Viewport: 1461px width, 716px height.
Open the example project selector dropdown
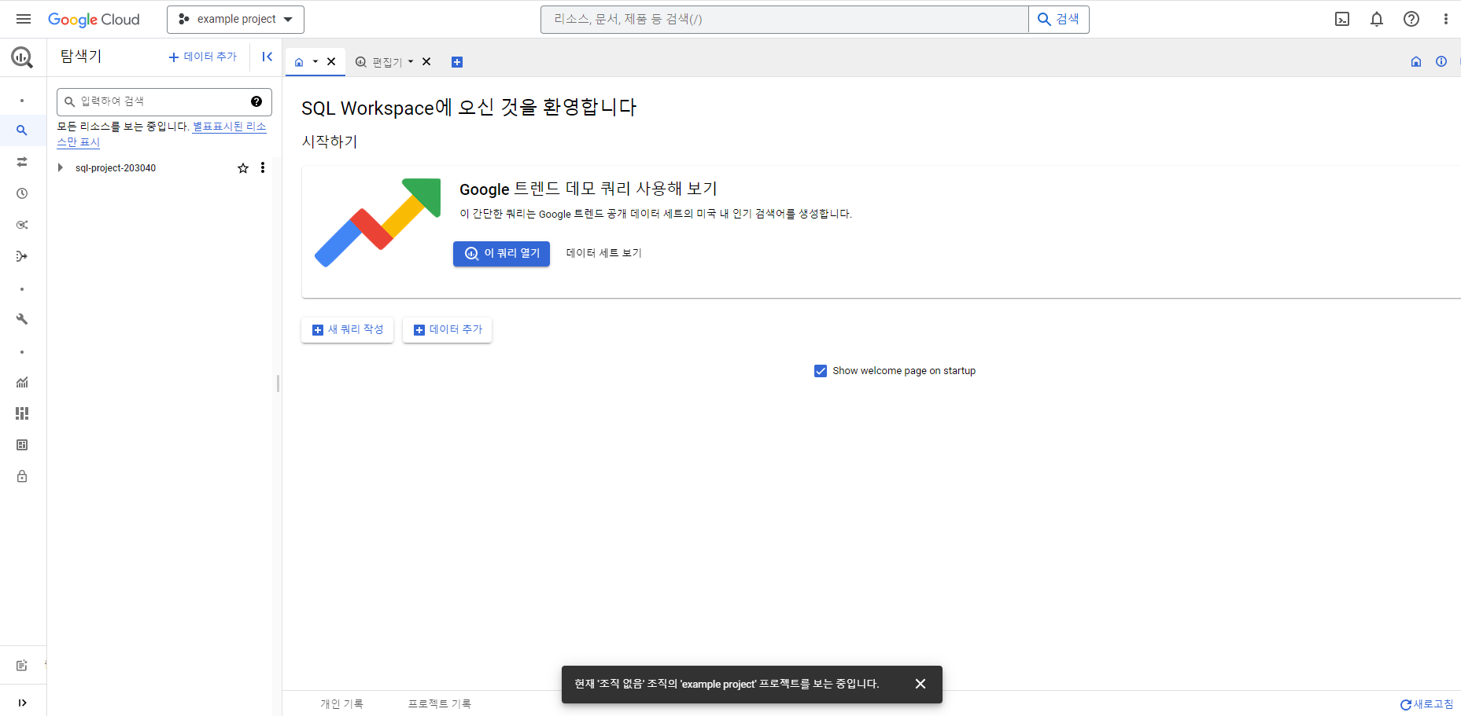235,19
